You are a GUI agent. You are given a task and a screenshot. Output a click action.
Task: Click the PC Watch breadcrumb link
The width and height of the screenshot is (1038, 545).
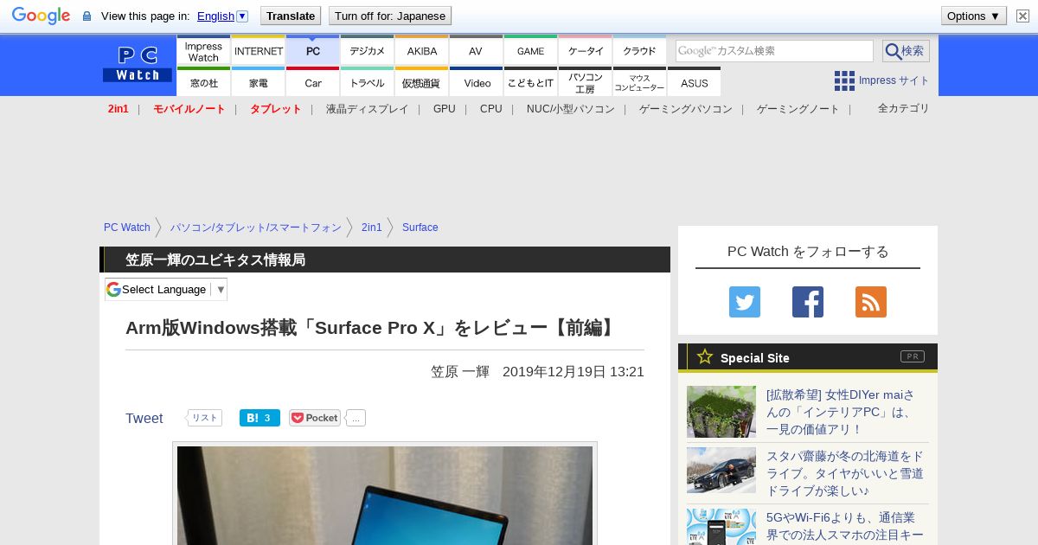(x=127, y=228)
